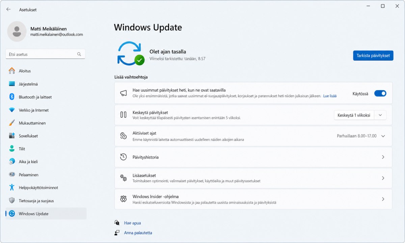Open Tilit in the sidebar
Viewport: 405px width, 243px height.
46,148
